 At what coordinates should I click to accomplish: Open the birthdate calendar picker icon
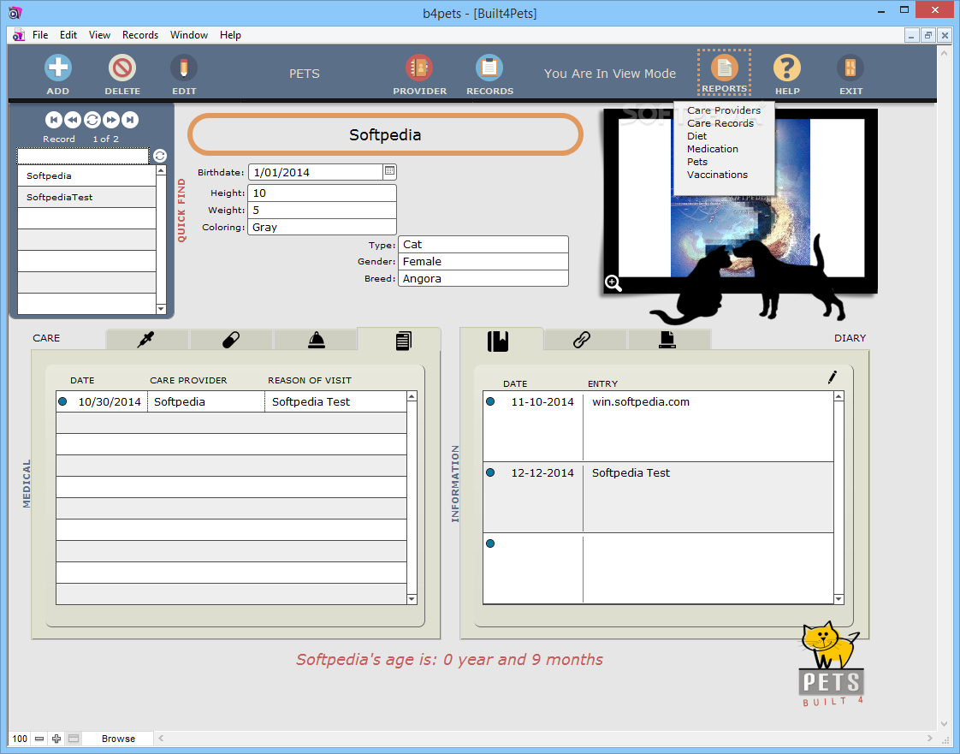point(389,171)
